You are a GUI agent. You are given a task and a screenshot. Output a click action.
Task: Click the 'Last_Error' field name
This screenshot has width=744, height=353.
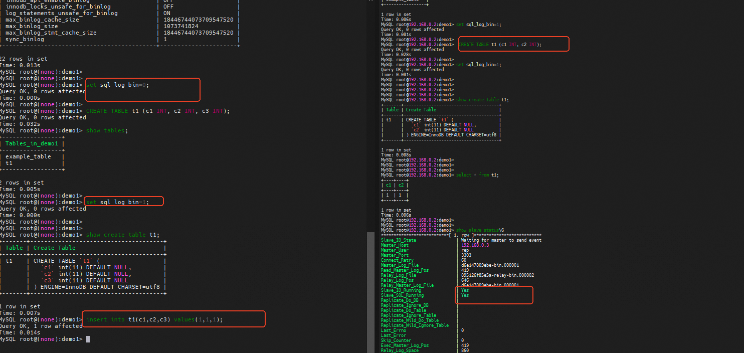(x=394, y=335)
